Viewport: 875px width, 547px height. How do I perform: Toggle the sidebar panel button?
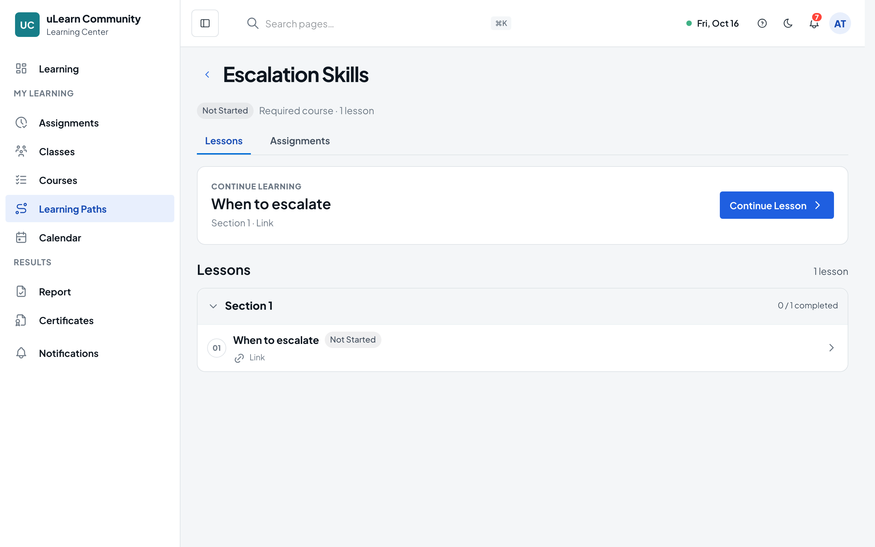coord(205,23)
